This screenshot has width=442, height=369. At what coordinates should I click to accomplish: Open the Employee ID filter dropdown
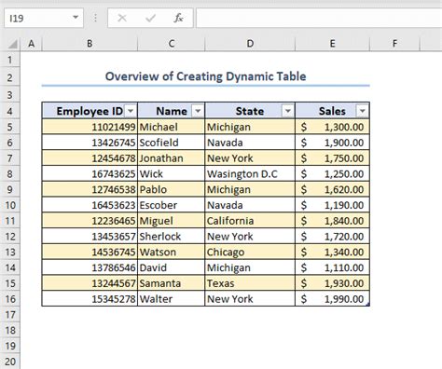131,111
